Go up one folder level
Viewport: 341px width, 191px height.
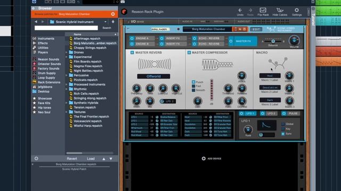point(113,22)
